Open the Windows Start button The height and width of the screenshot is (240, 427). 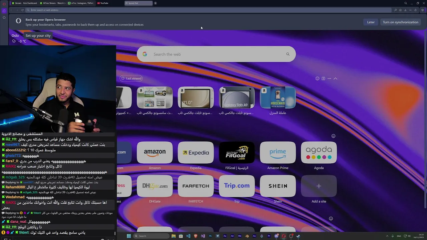coord(129,236)
